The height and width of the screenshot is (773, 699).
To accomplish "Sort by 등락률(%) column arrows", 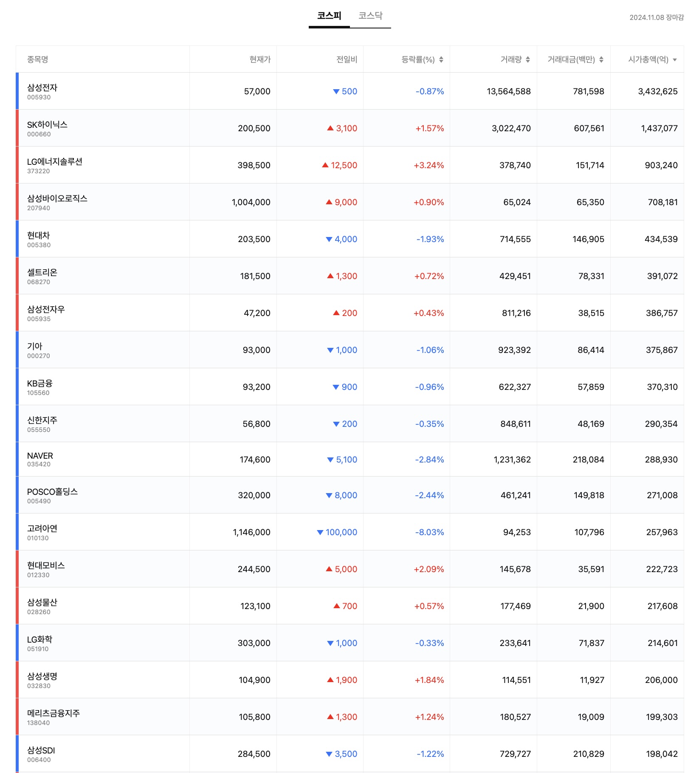I will click(x=441, y=59).
